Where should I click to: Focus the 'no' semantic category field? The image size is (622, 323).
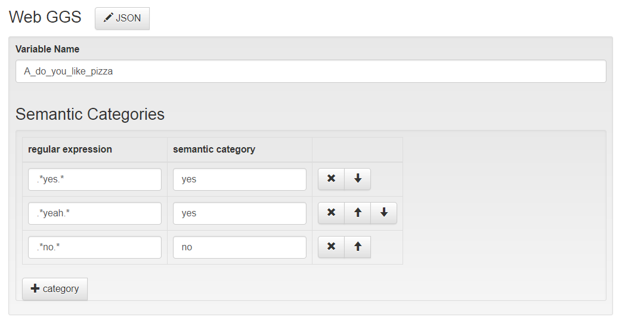(240, 247)
